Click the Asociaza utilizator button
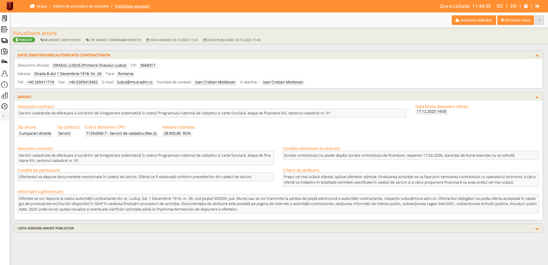 [x=474, y=20]
